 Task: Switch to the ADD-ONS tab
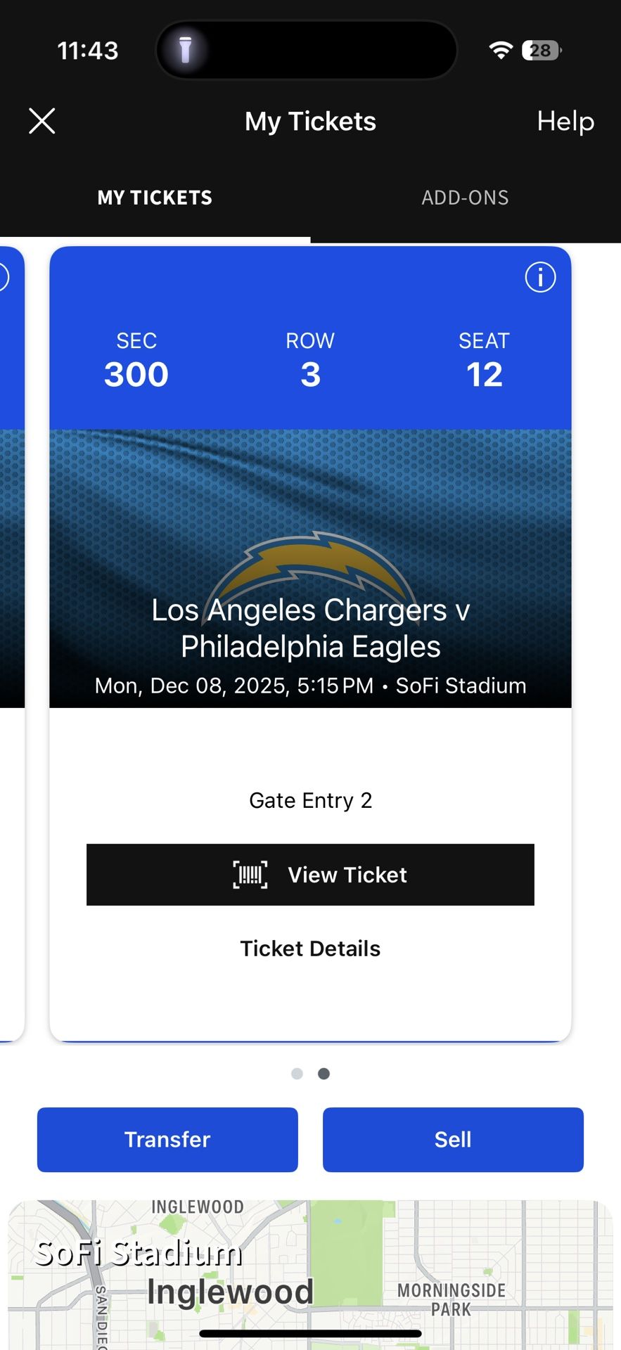tap(465, 198)
